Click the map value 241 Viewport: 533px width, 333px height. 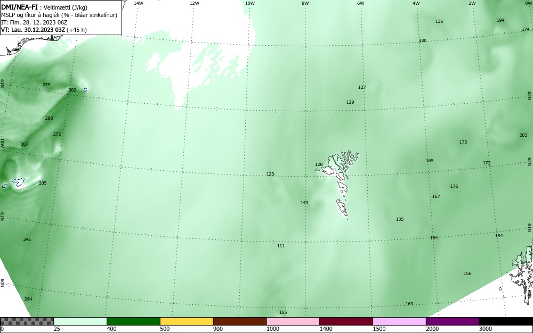tap(27, 239)
